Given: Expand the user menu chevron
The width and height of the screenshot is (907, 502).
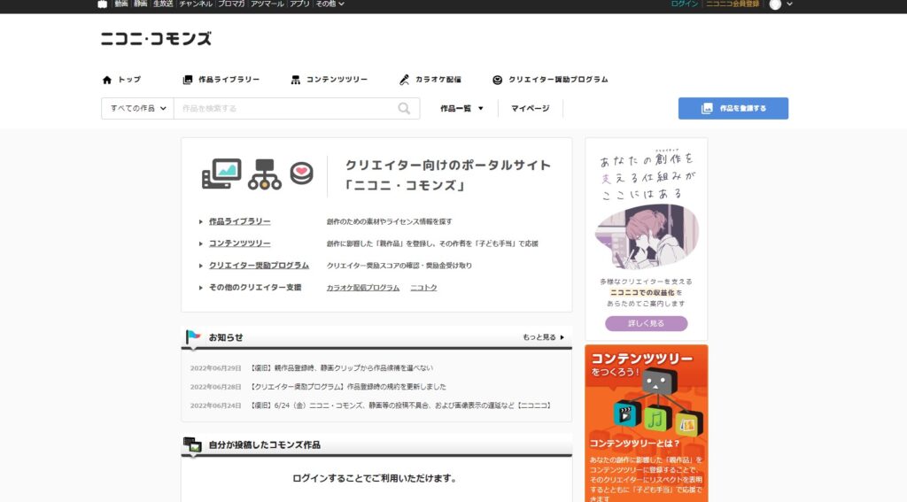Looking at the screenshot, I should pos(789,4).
